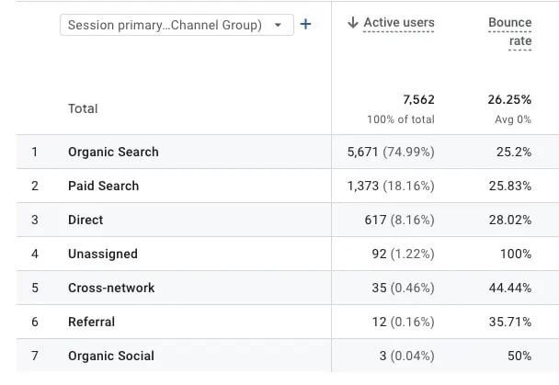Click Direct users value 617 (8.16%)
Viewport: 559px width, 385px height.
[x=399, y=220]
